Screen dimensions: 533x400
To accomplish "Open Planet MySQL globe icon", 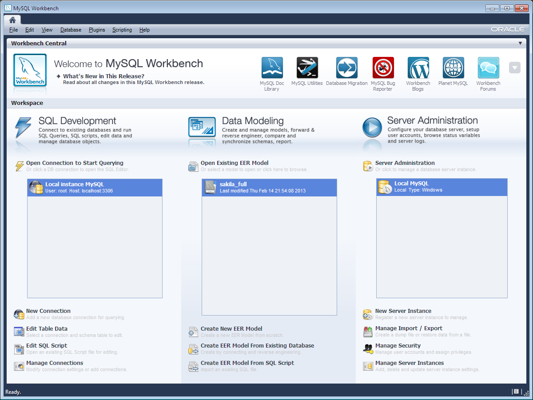I will tap(453, 68).
